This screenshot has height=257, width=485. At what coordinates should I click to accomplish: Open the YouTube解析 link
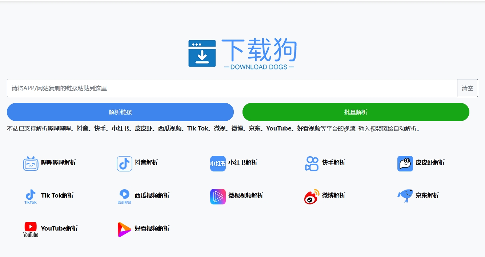click(59, 229)
